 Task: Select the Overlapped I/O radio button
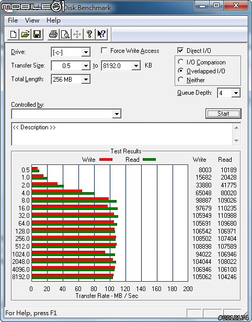[181, 71]
